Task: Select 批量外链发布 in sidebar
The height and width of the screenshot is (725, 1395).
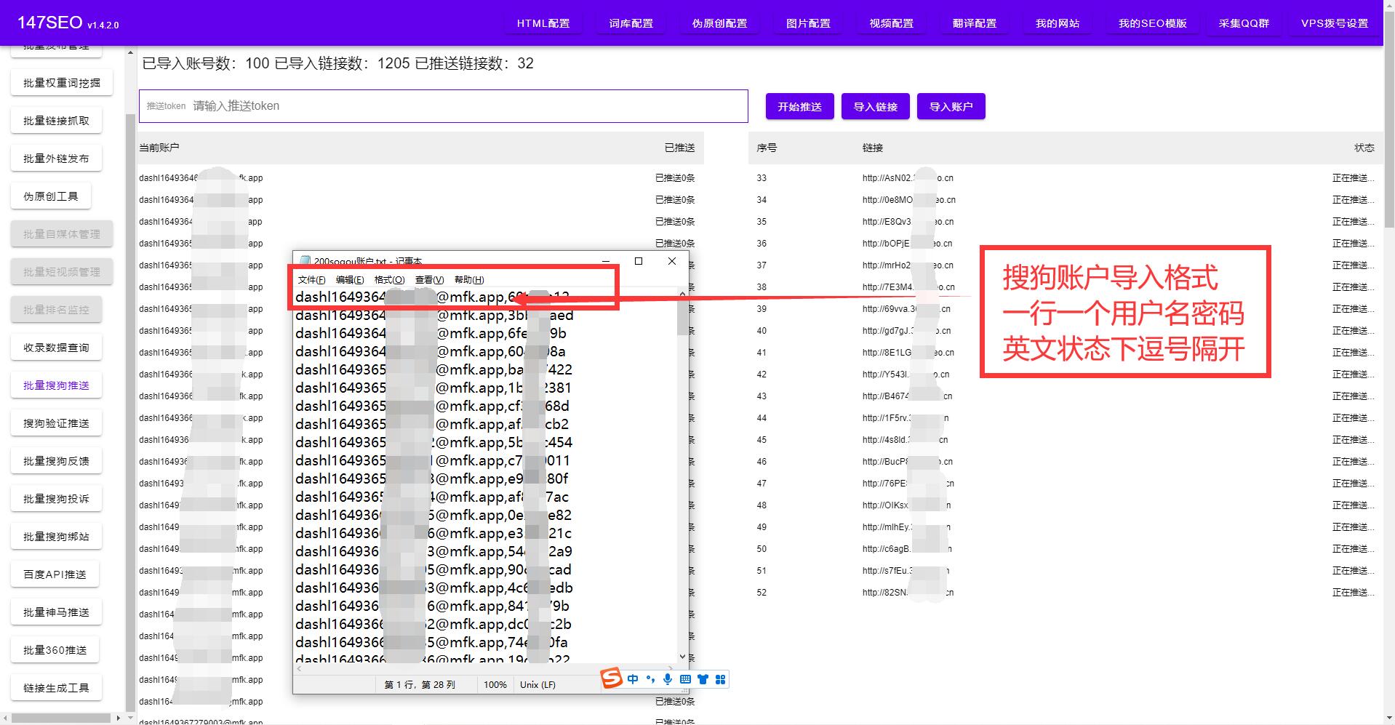Action: click(56, 159)
